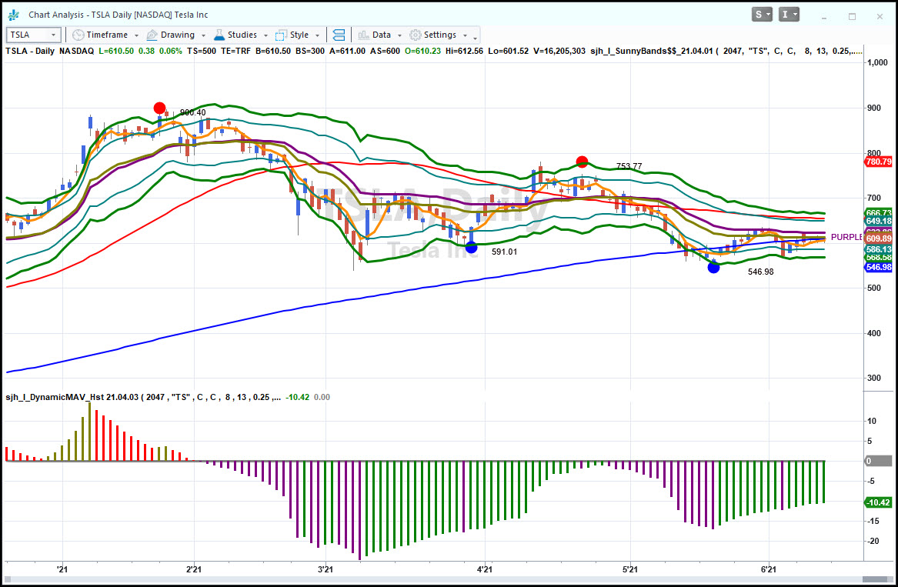Viewport: 898px width, 587px height.
Task: Open the Studies menu
Action: pos(242,35)
